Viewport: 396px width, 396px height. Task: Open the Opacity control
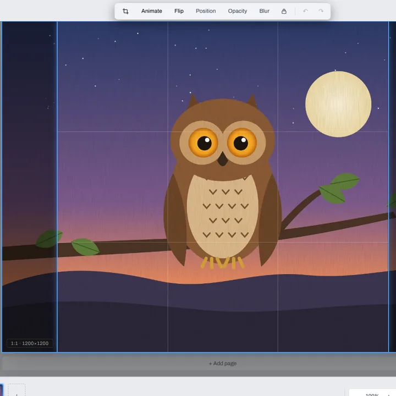238,11
